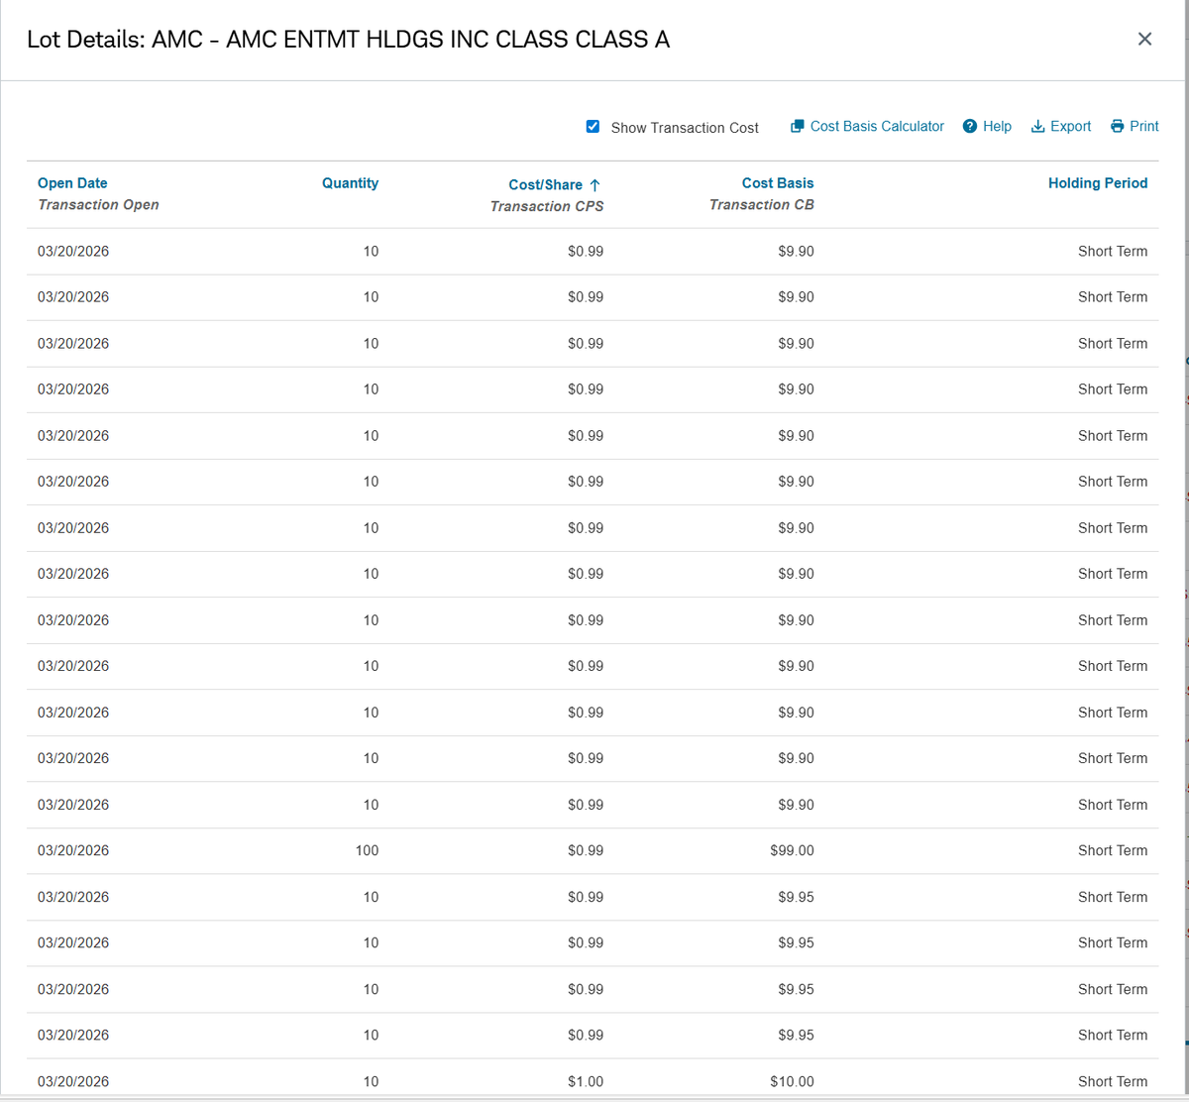Sort by Quantity column header
The image size is (1189, 1102).
350,182
